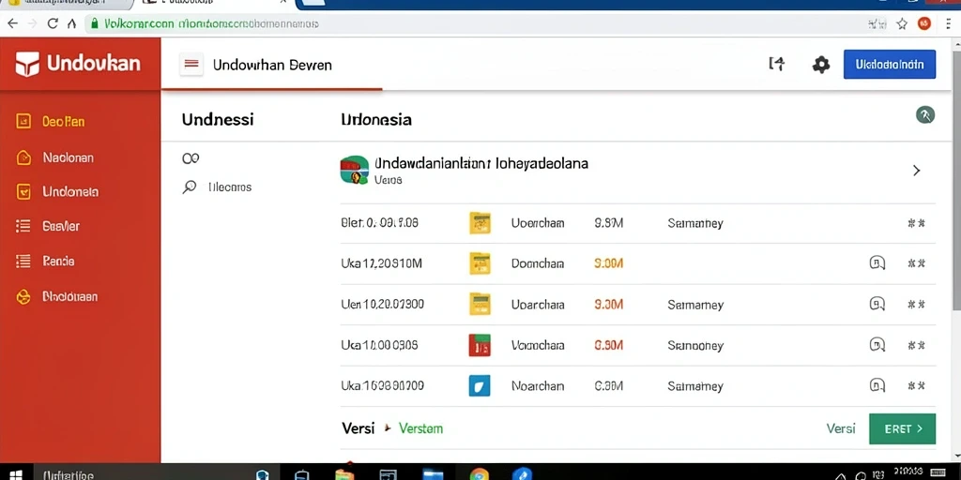Select Bhdoiuaan in the sidebar

pos(69,296)
